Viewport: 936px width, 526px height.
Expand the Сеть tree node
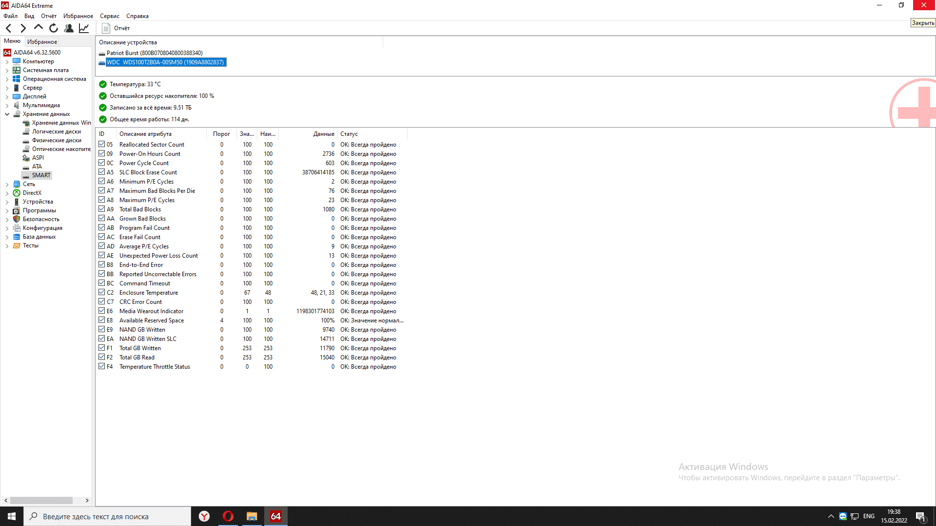pyautogui.click(x=7, y=185)
